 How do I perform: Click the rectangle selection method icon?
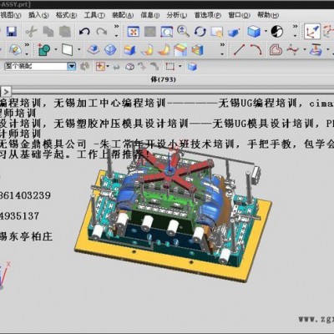pyautogui.click(x=170, y=67)
